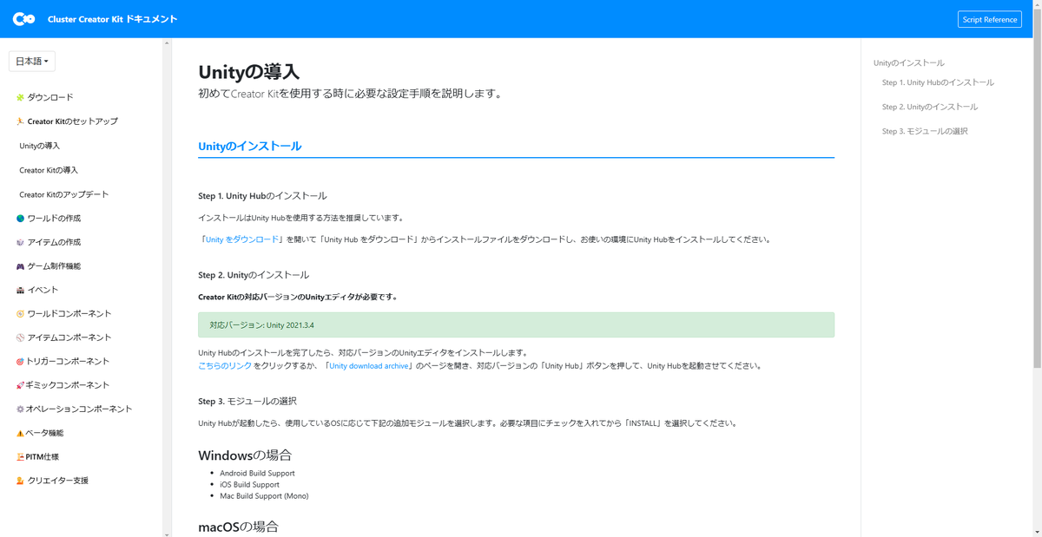Viewport: 1042px width, 537px height.
Task: Open アイテムコンポーネント section
Action: click(69, 337)
